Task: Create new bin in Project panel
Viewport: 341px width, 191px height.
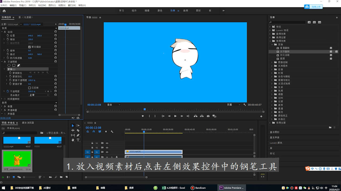Action: [x=61, y=177]
